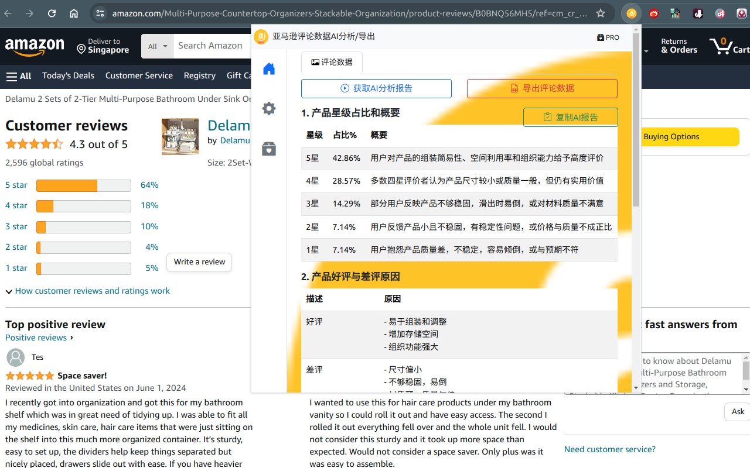Open the settings gear in the extension sidebar
The height and width of the screenshot is (468, 750).
[269, 108]
